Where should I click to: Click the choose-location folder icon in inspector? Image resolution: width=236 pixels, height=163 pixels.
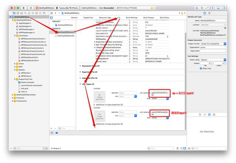pyautogui.click(x=225, y=28)
